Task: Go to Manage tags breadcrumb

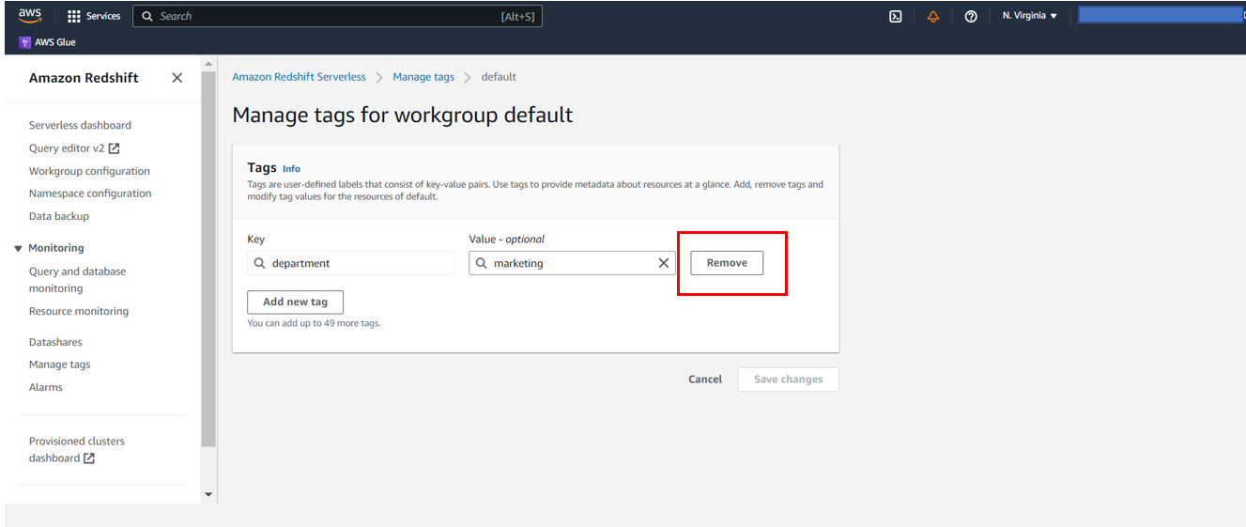Action: tap(423, 77)
